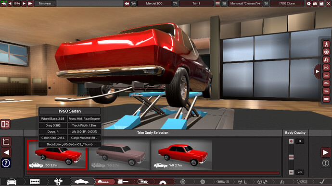Viewport: 332px width, 186px height.
Task: Open the wheels and tires tab
Action: coord(183,182)
